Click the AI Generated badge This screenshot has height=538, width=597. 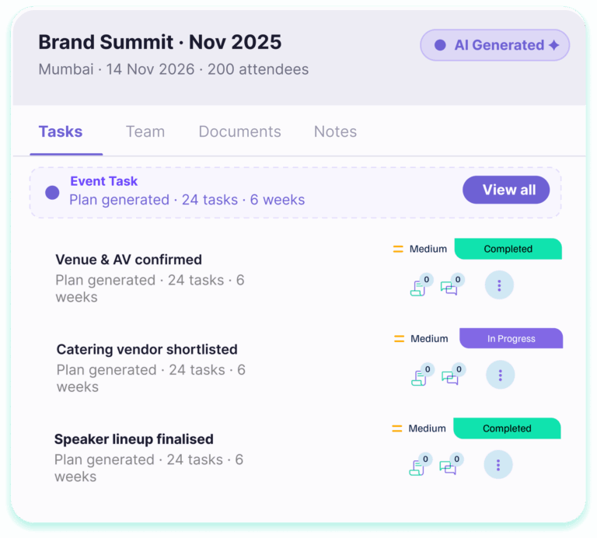[x=495, y=45]
